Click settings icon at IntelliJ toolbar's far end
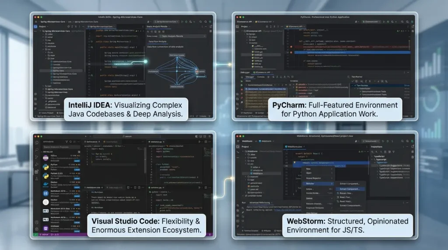448x250 pixels. point(210,22)
